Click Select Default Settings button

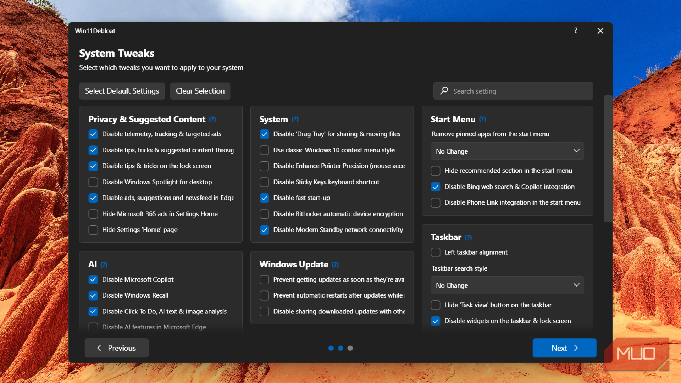click(x=122, y=91)
